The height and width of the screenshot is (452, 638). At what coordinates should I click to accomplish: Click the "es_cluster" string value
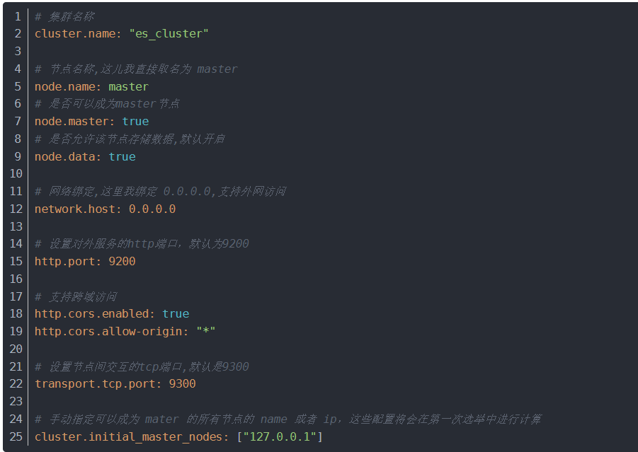point(169,34)
